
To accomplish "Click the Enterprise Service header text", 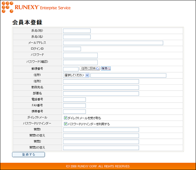I will click(x=55, y=8).
